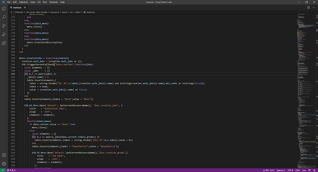The height and width of the screenshot is (172, 318).
Task: Click 'Unauthorize' label on line 614
Action: [x=80, y=146]
